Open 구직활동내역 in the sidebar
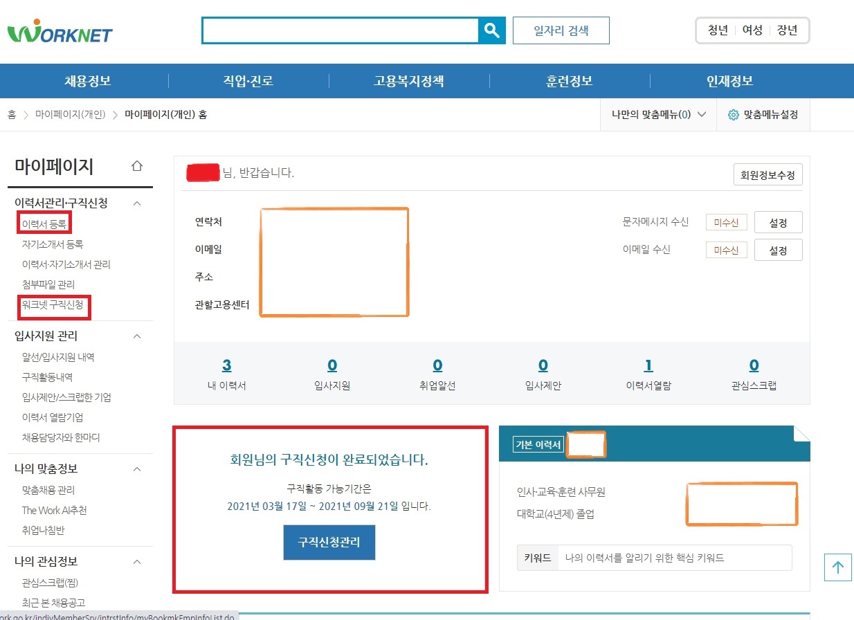The width and height of the screenshot is (854, 620). 47,377
